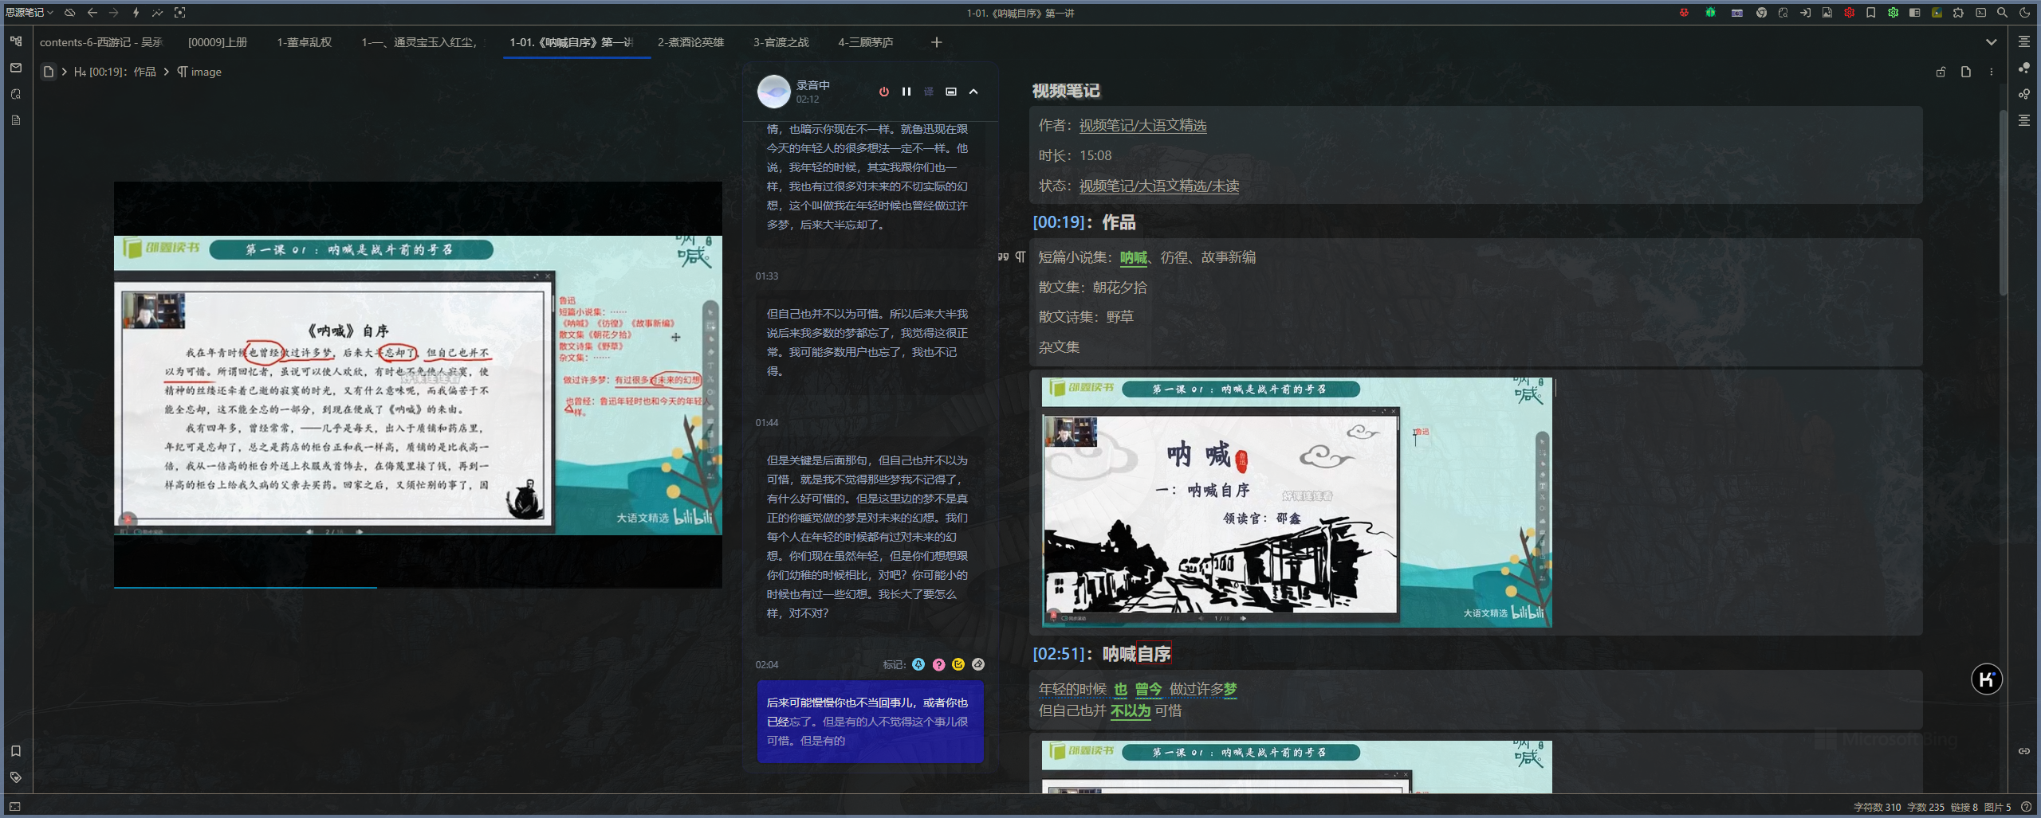Collapse the recording panel with the up chevron
The width and height of the screenshot is (2041, 818).
click(973, 92)
